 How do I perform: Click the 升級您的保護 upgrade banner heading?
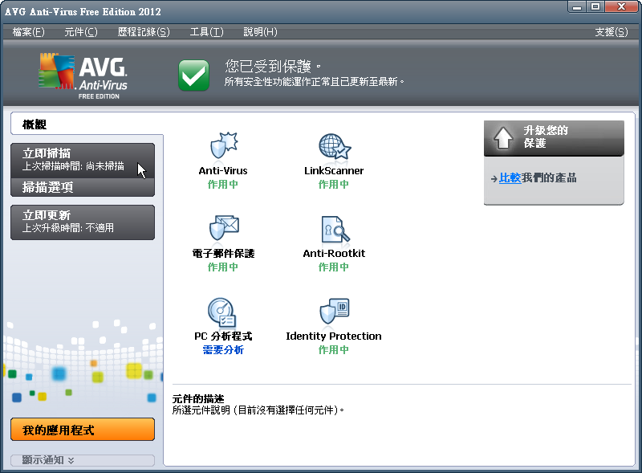click(546, 137)
